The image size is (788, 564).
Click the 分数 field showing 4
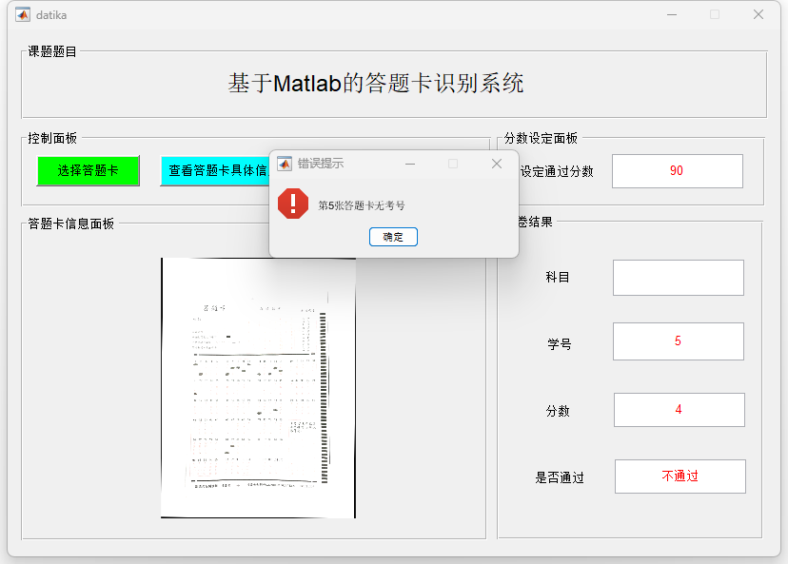[x=679, y=410]
